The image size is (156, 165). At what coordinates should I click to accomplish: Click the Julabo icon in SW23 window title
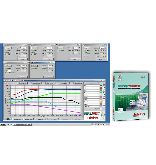(4, 62)
